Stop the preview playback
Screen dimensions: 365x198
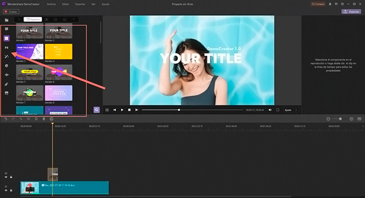pos(130,110)
